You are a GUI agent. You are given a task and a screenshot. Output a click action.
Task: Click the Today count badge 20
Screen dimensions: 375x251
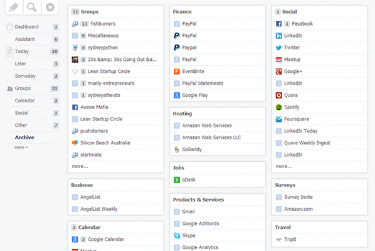(x=55, y=51)
